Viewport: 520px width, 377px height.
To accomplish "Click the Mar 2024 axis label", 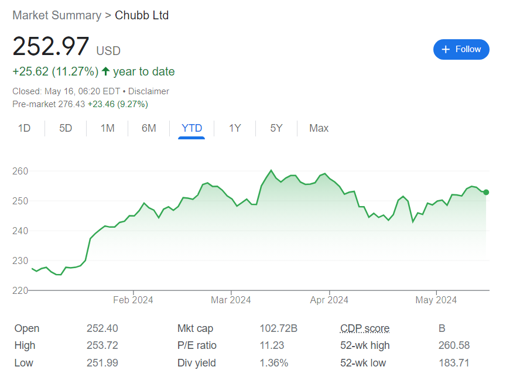I will tap(231, 300).
